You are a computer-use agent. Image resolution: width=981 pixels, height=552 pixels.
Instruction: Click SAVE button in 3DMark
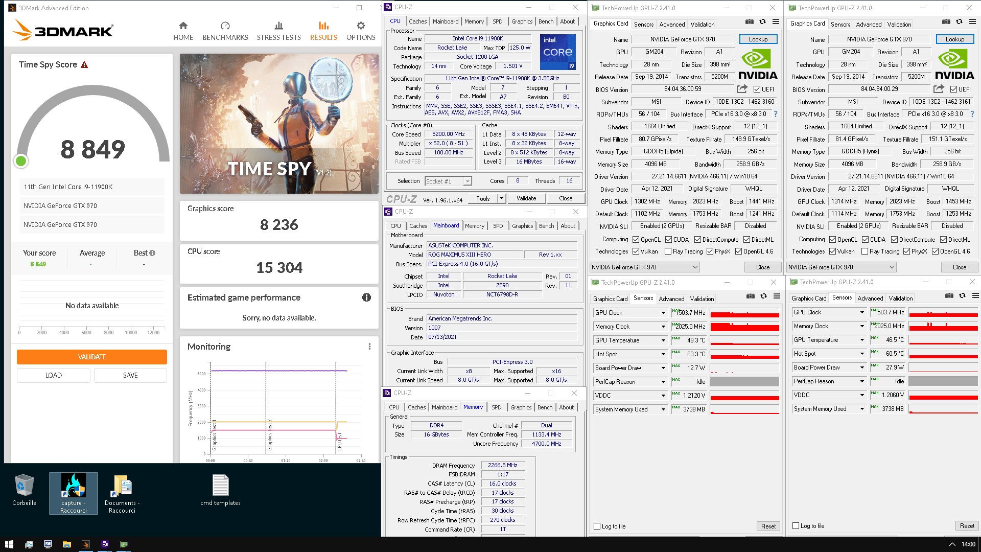[x=130, y=375]
